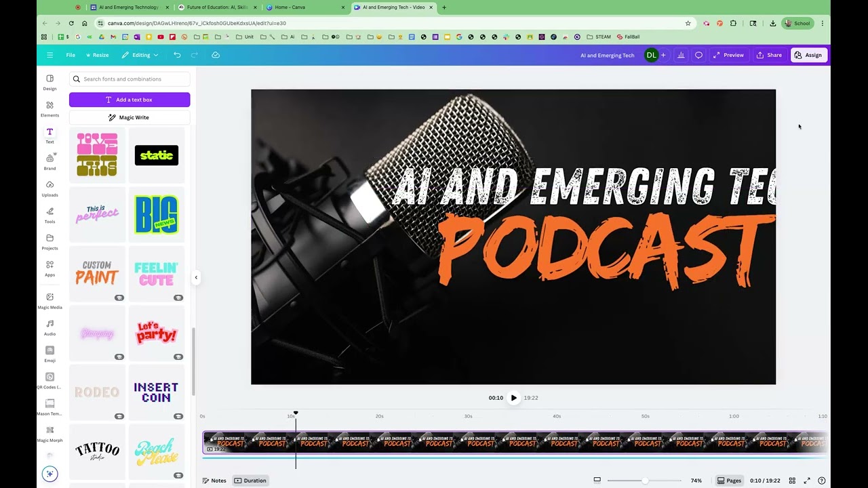Click the Assign button
Image resolution: width=868 pixels, height=488 pixels.
click(808, 55)
